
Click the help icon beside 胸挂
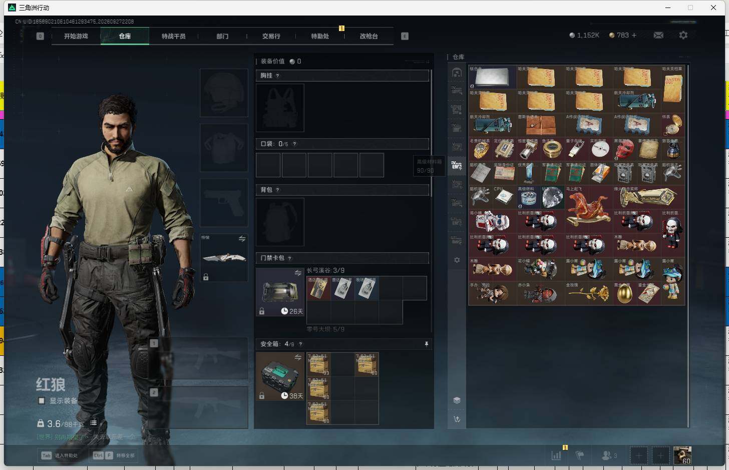point(277,76)
